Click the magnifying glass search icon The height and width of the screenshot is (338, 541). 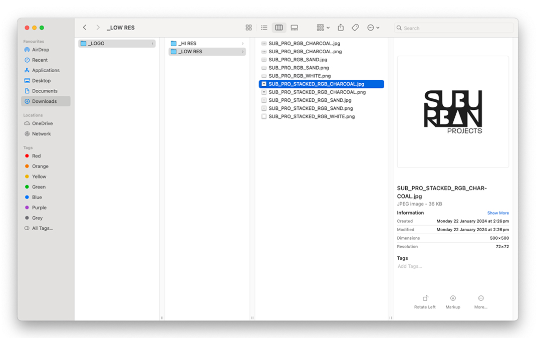point(399,28)
